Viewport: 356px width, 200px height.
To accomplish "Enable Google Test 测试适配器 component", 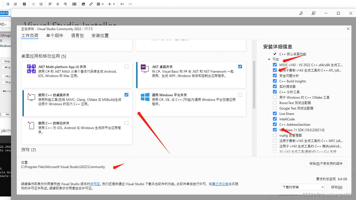I will click(x=275, y=108).
